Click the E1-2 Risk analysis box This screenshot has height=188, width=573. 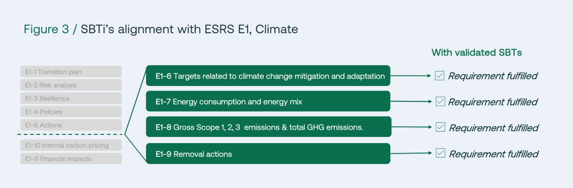[71, 85]
